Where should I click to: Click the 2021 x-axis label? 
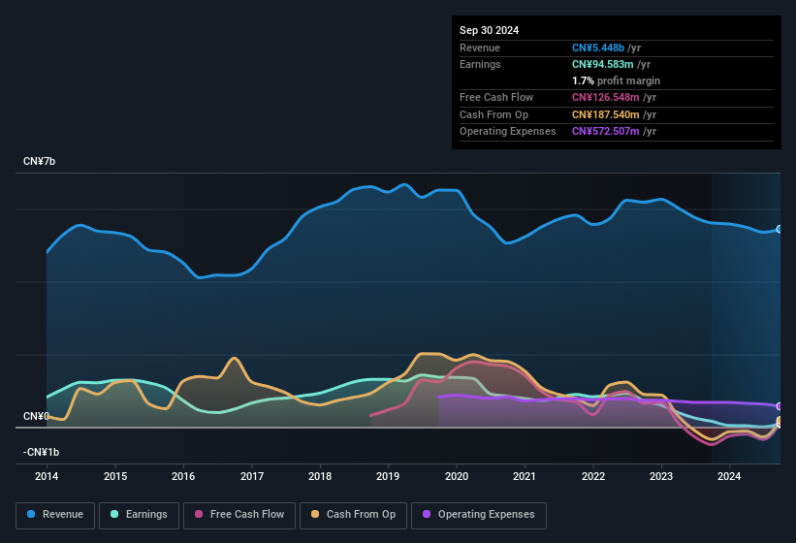[525, 476]
